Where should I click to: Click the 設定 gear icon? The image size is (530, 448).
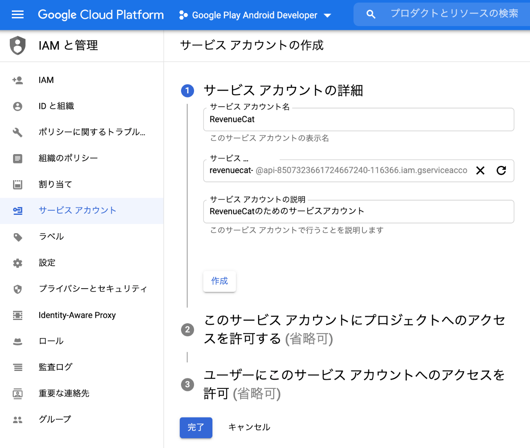pos(18,263)
